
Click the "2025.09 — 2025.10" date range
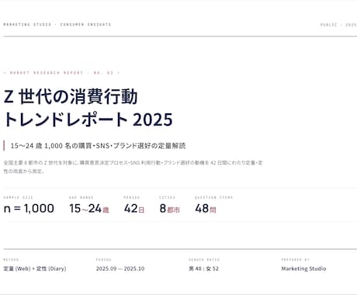(x=120, y=269)
